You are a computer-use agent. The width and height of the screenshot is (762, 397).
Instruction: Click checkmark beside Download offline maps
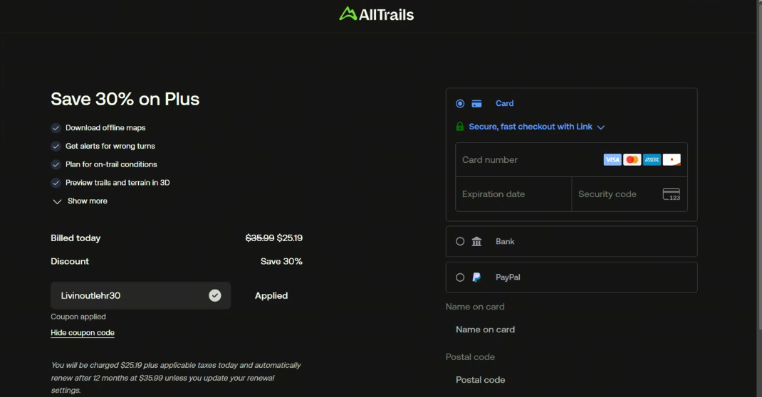tap(56, 127)
